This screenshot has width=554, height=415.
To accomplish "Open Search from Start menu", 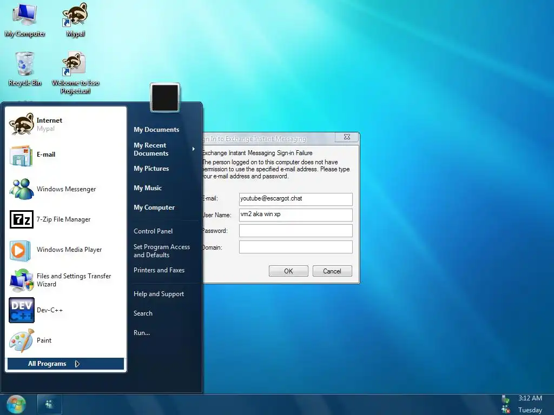I will pos(143,313).
